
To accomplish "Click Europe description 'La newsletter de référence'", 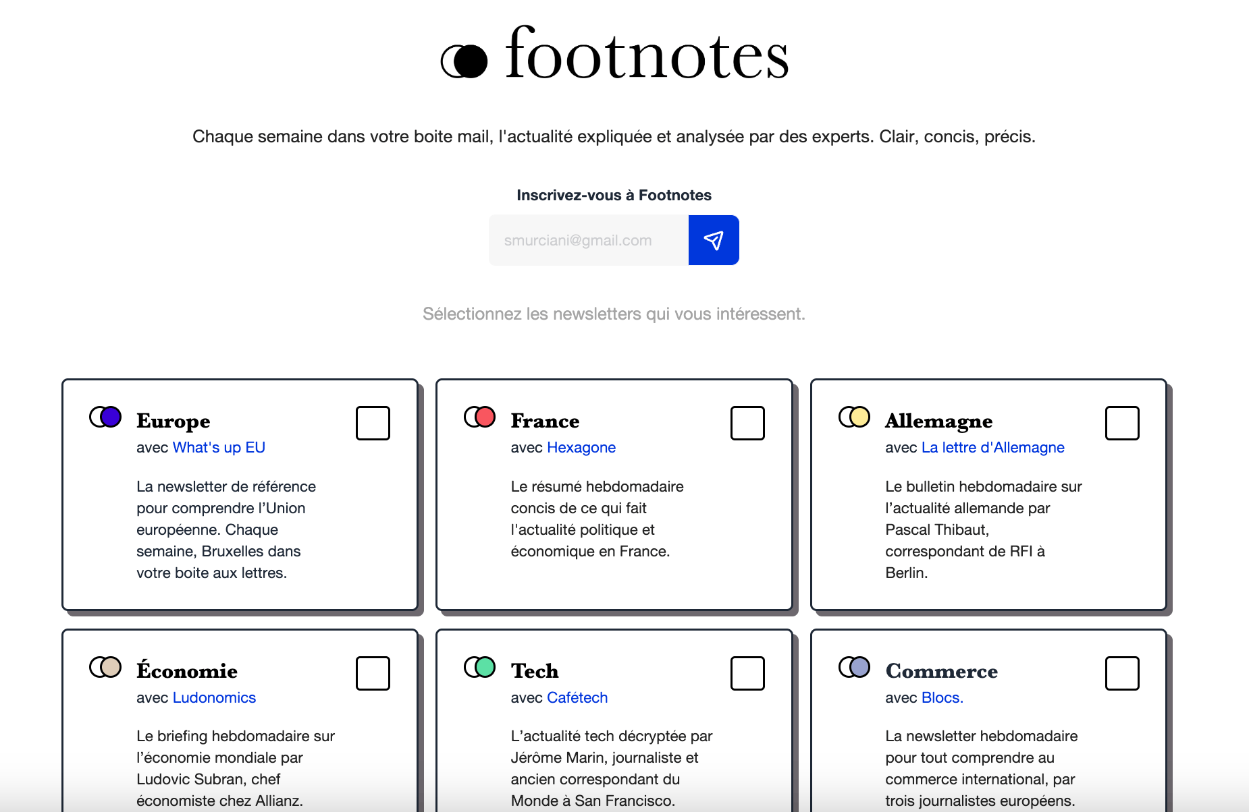I will pos(226,529).
